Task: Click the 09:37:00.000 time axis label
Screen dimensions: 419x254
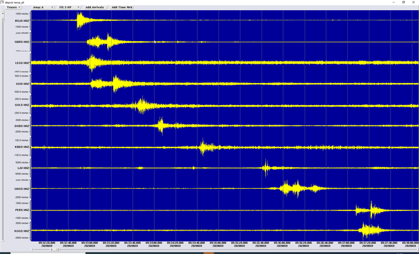Action: (347, 243)
